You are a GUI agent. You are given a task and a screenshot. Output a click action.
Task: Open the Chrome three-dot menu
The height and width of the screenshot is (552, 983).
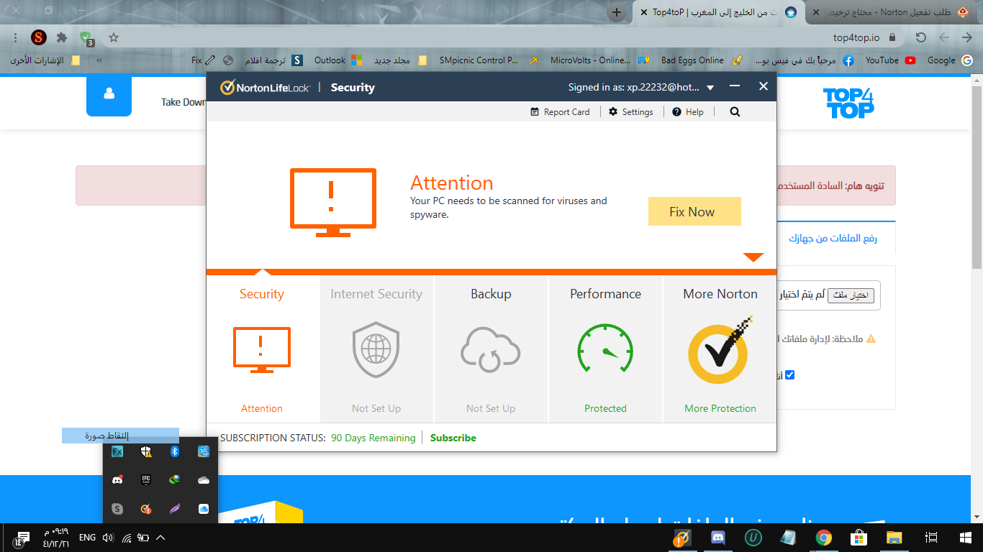(16, 37)
